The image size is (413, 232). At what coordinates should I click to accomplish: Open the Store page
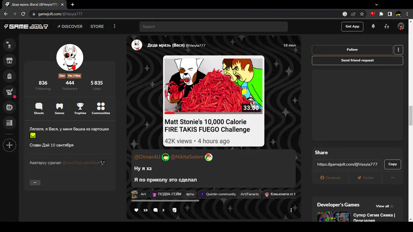[x=97, y=27]
